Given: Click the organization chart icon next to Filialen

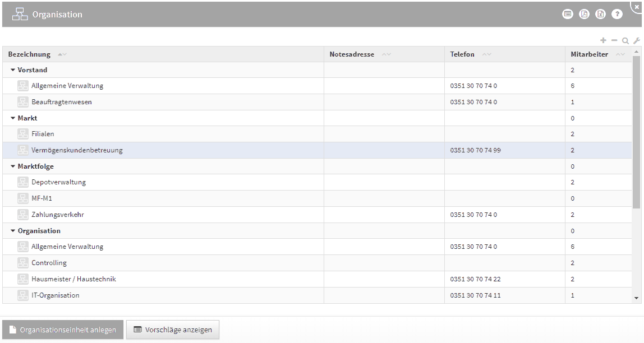Looking at the screenshot, I should pos(22,133).
